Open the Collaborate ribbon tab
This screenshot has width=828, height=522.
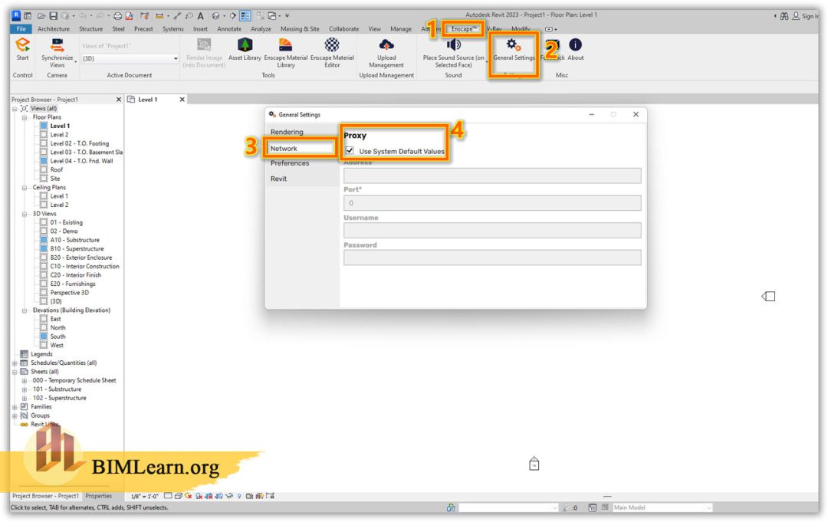point(343,29)
